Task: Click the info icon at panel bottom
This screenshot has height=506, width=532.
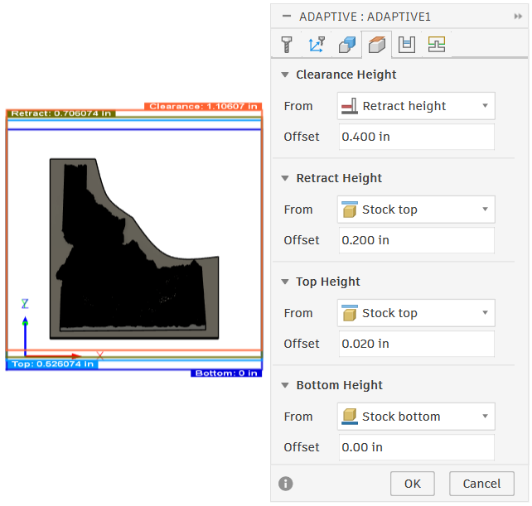Action: pos(285,484)
